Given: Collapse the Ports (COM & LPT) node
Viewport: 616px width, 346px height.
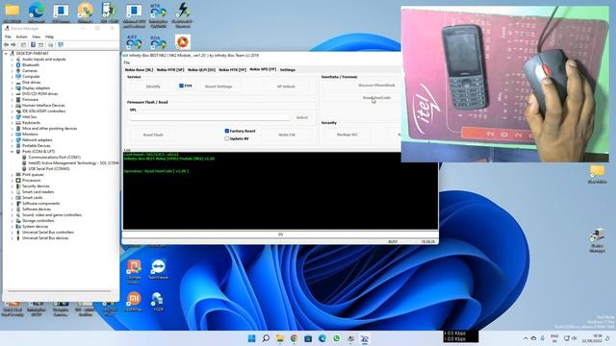Looking at the screenshot, I should [x=13, y=152].
